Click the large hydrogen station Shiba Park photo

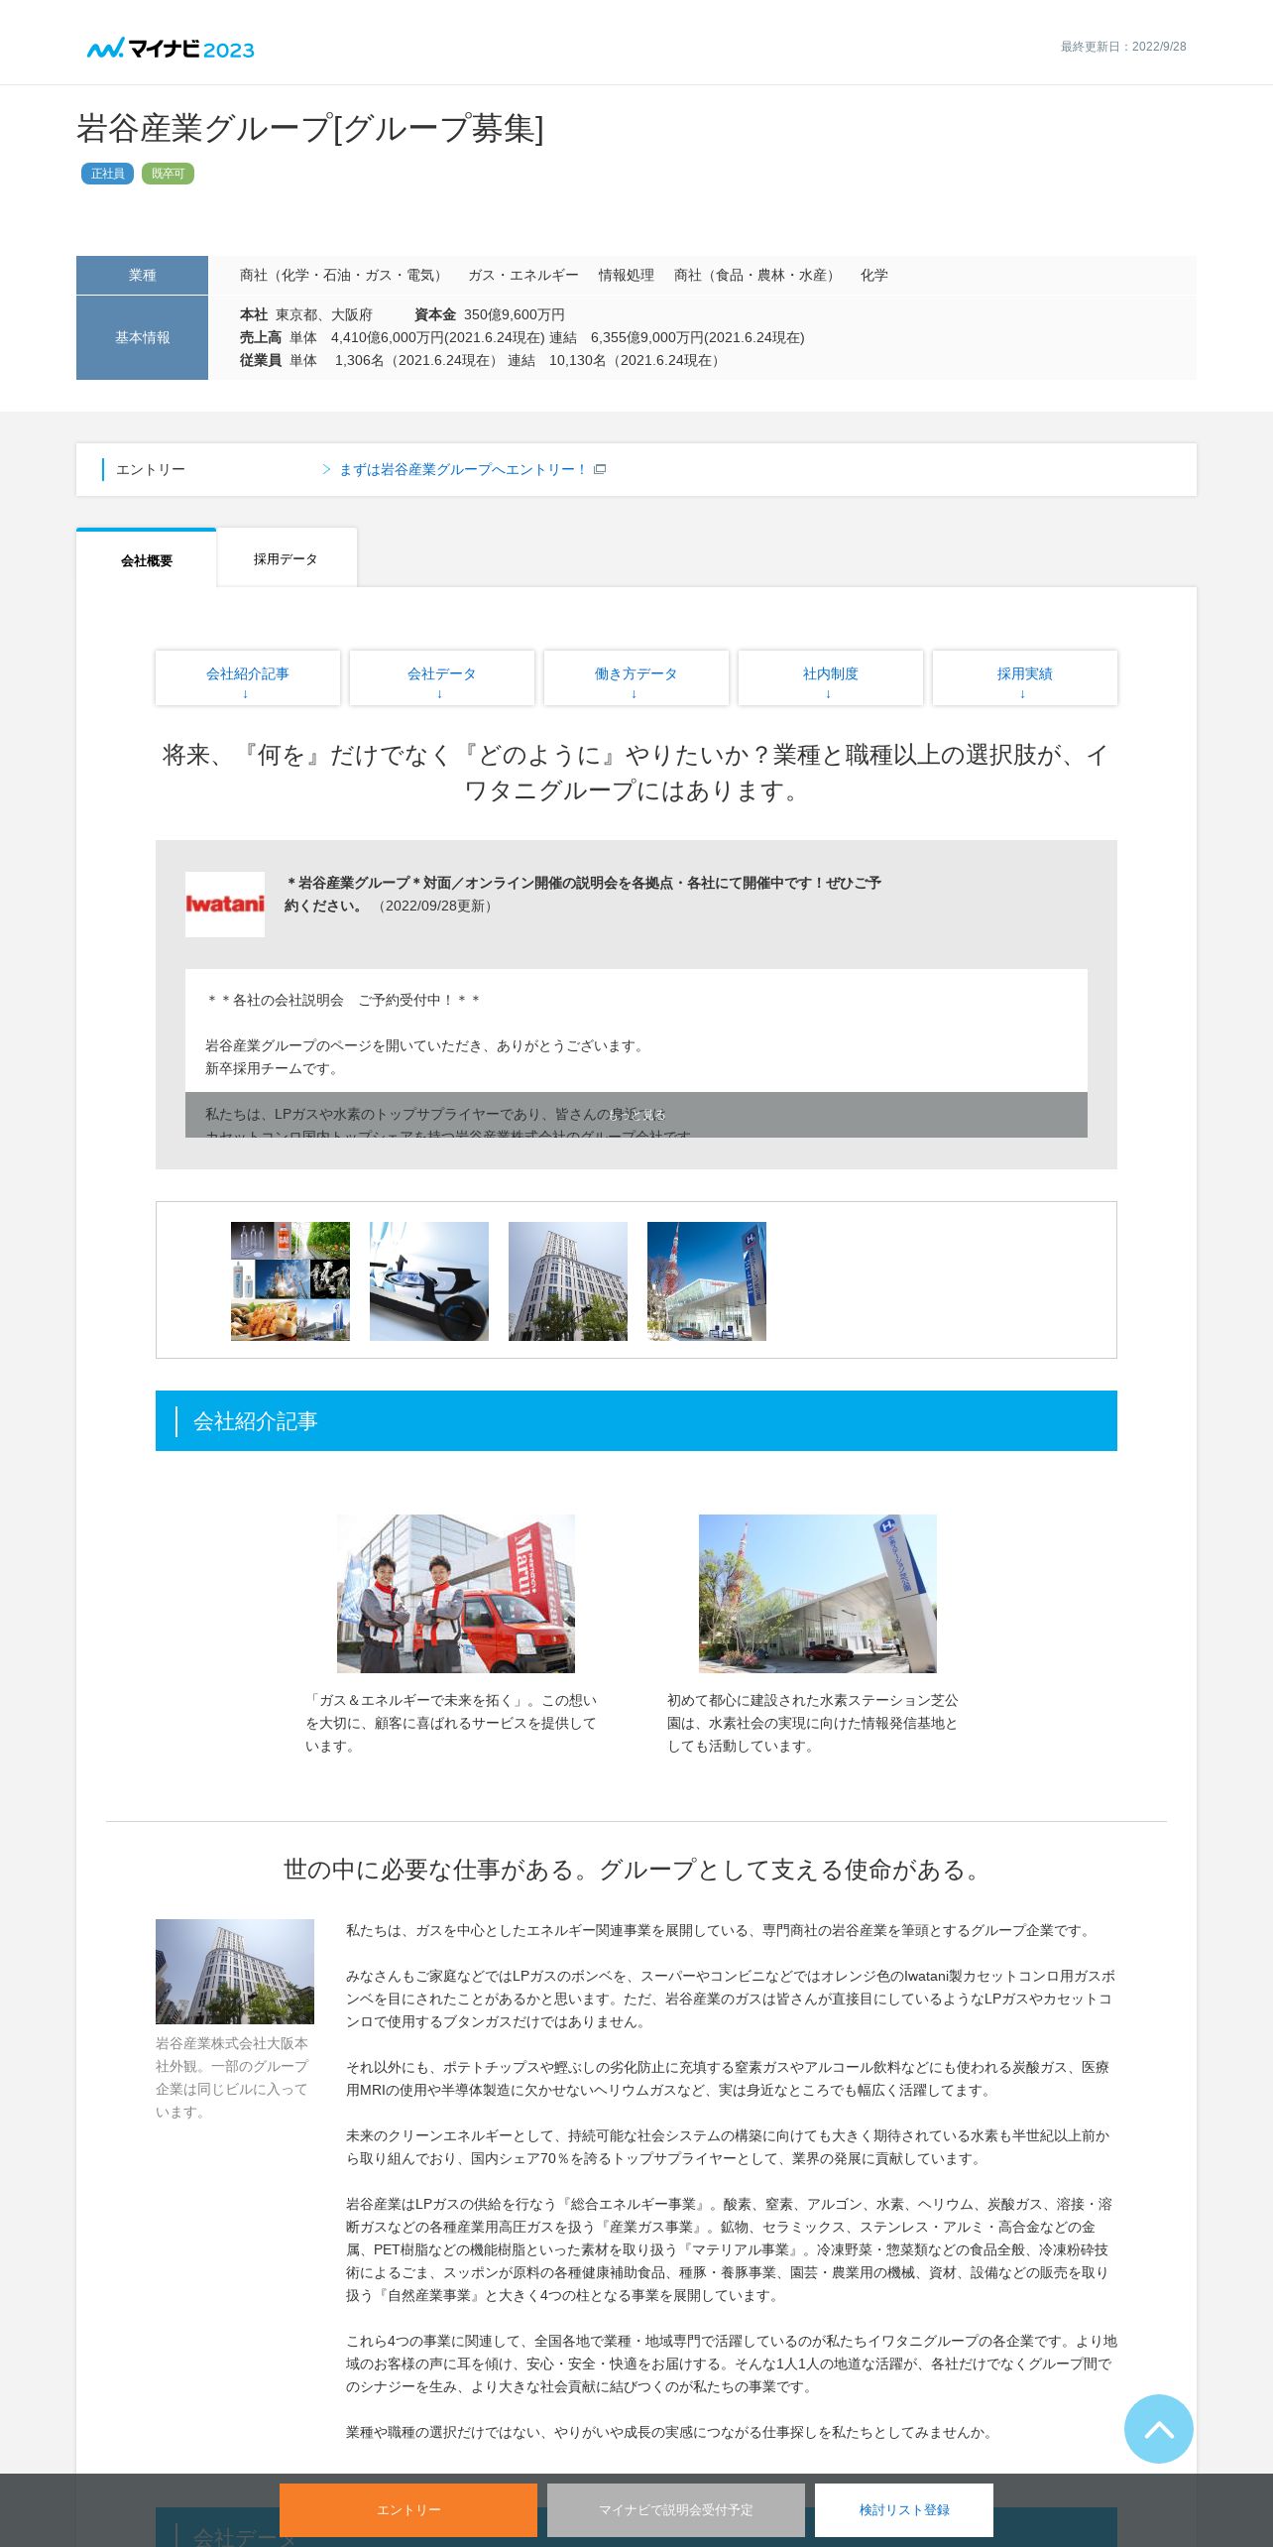click(x=818, y=1594)
